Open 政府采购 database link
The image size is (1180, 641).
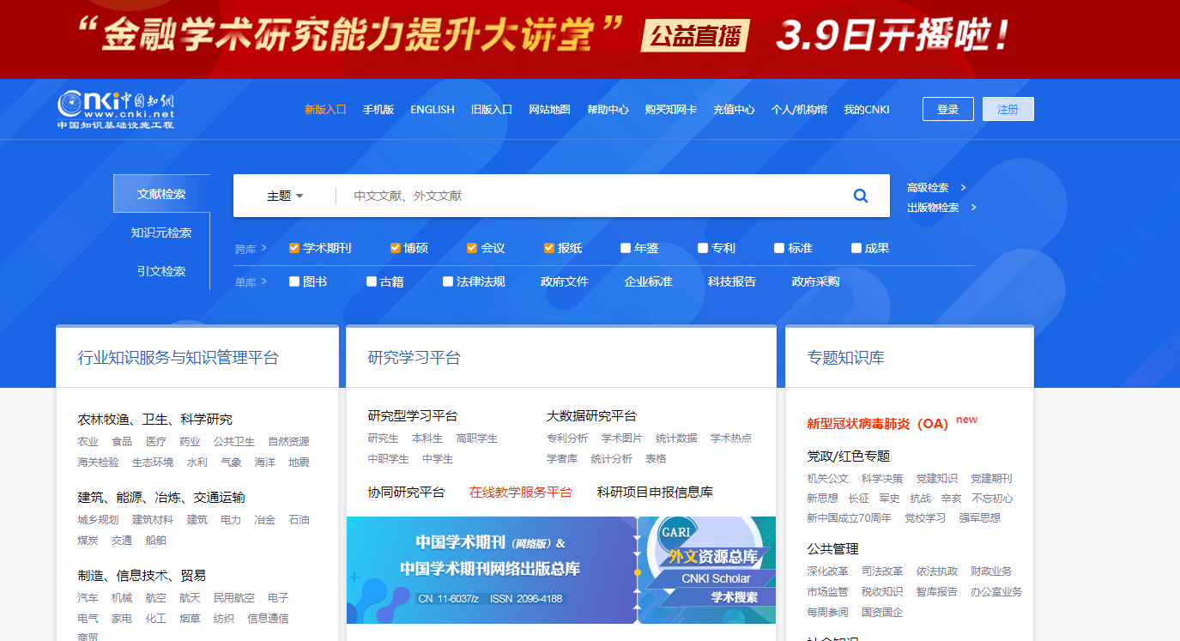[815, 281]
